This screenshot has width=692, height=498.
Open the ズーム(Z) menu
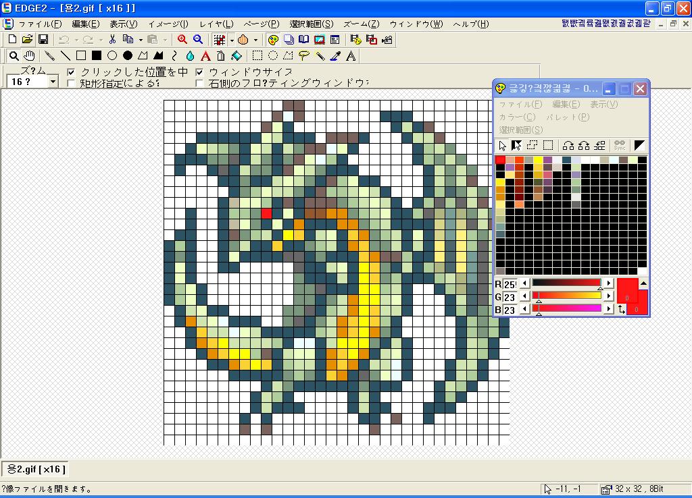(x=362, y=24)
